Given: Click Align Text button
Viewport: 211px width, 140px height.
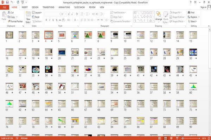Looking at the screenshot, I should [116, 17].
